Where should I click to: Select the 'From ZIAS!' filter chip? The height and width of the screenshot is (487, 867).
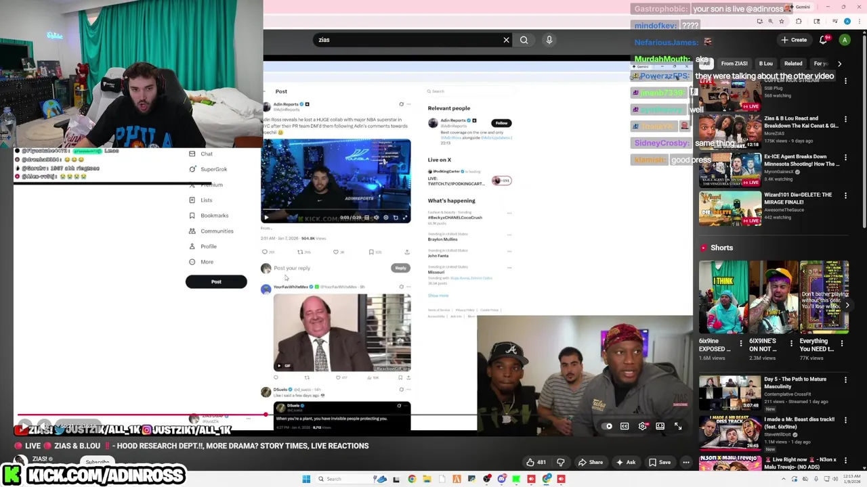pos(734,64)
